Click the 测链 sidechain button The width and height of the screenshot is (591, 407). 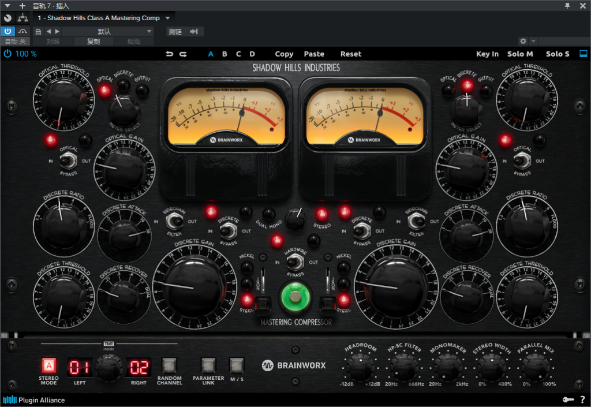tap(175, 32)
